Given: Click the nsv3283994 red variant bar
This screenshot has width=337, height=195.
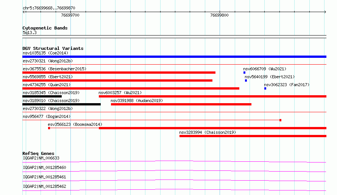Looking at the screenshot, I should (253, 136).
